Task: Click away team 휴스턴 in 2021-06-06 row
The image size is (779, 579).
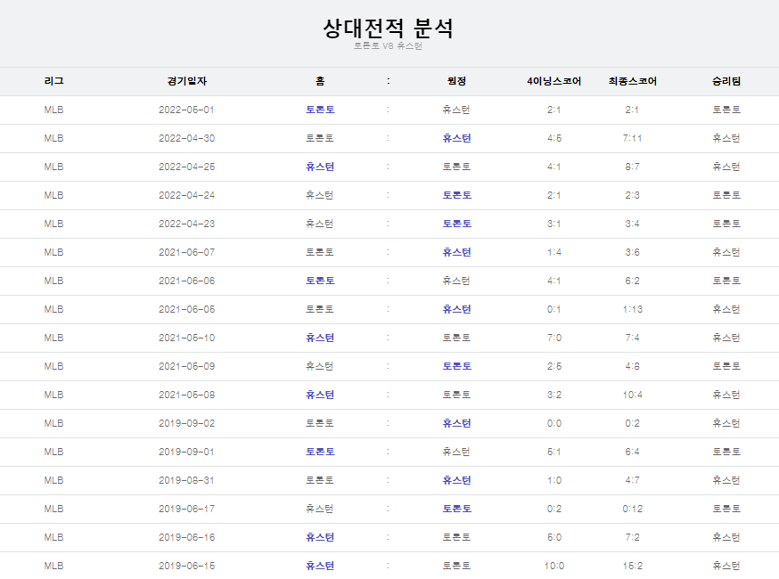Action: (456, 281)
